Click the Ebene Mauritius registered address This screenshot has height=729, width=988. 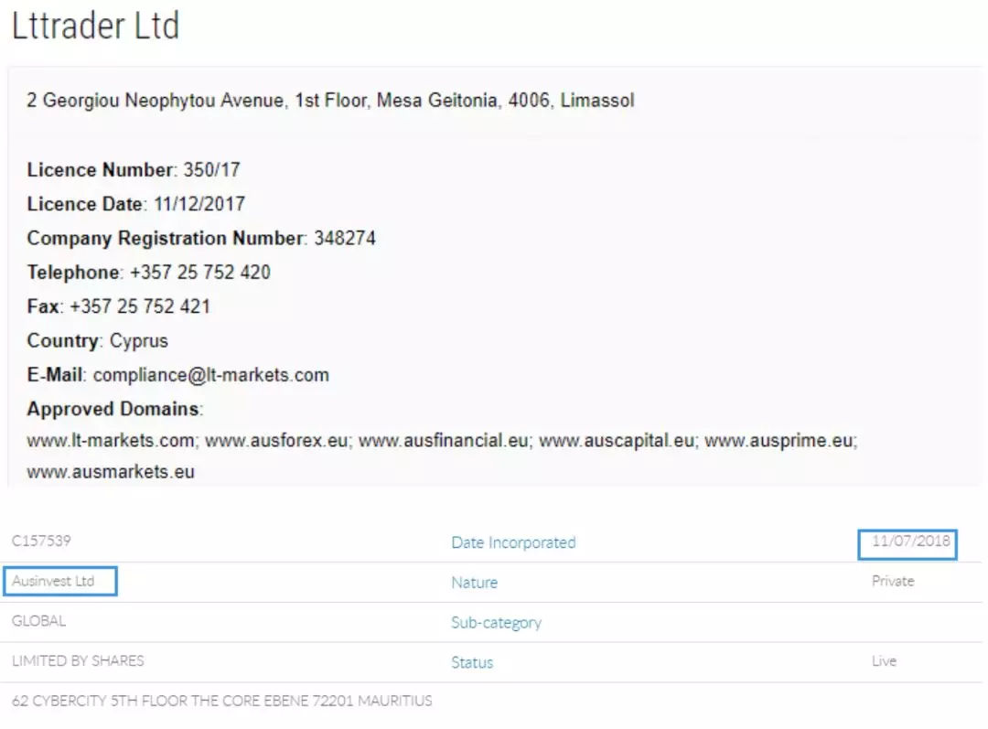pos(221,702)
